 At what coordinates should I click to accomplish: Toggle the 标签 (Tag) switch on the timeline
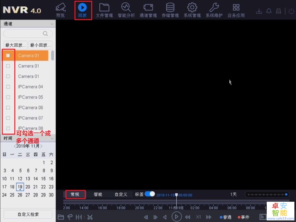pyautogui.click(x=150, y=194)
